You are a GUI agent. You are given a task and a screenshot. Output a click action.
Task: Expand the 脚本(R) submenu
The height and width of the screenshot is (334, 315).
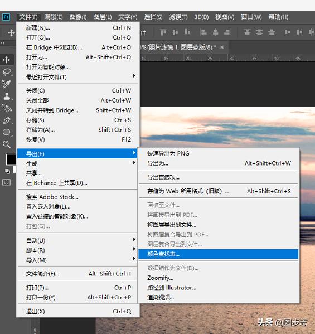coord(78,250)
